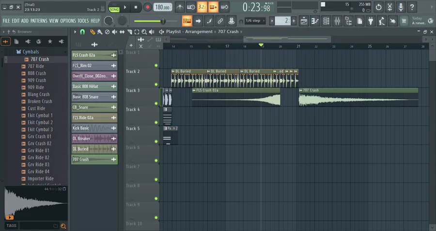Toggle the 3.2.1 countdown before recording
Viewport: 436px width, 231px height.
pos(202,7)
